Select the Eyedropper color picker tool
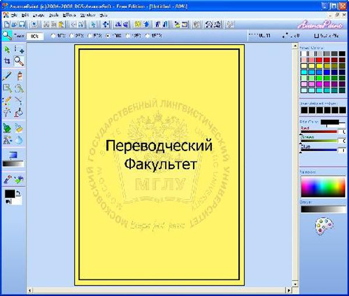Viewport: 349px width, 296px height. (8, 179)
